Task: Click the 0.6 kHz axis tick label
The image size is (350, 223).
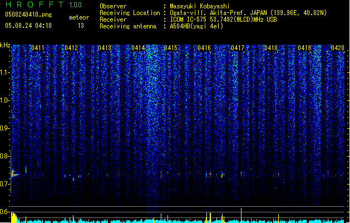Action: (4, 212)
